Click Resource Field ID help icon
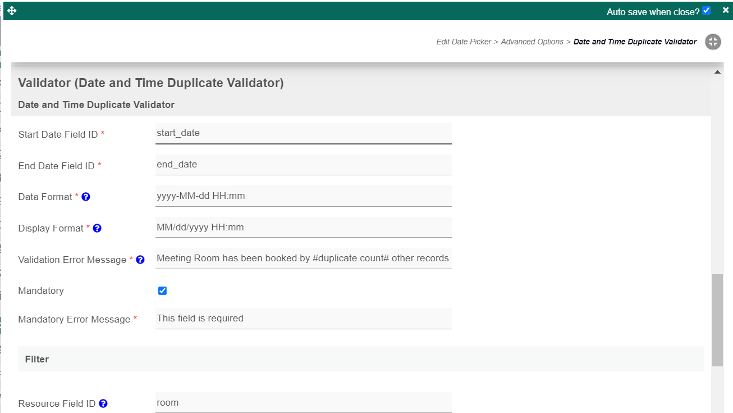Viewport: 733px width, 413px height. coord(103,403)
